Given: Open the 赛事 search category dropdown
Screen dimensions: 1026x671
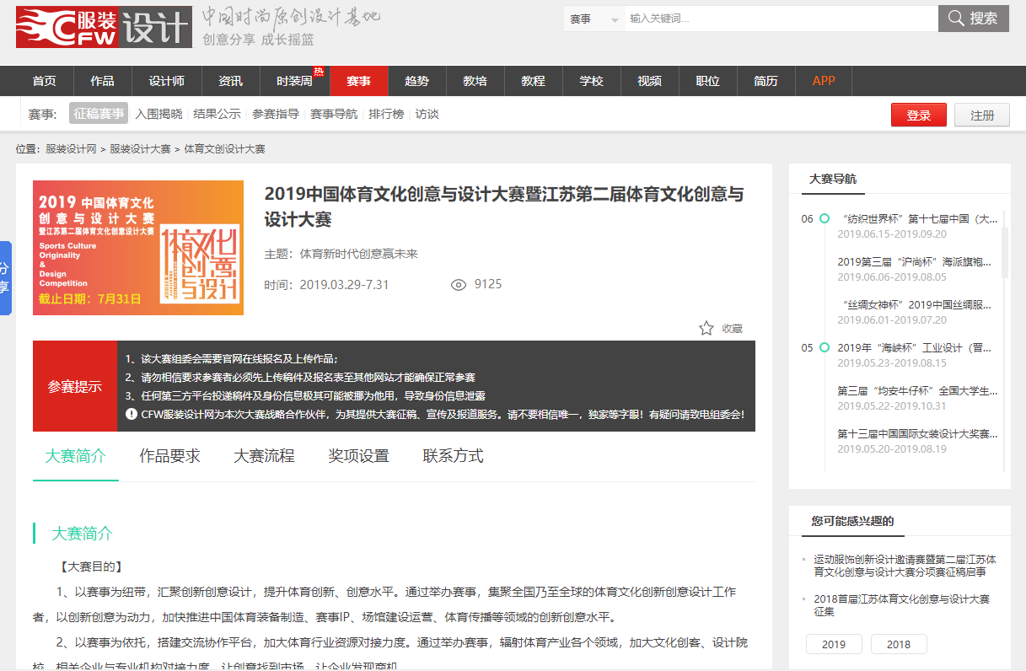Looking at the screenshot, I should pos(594,19).
